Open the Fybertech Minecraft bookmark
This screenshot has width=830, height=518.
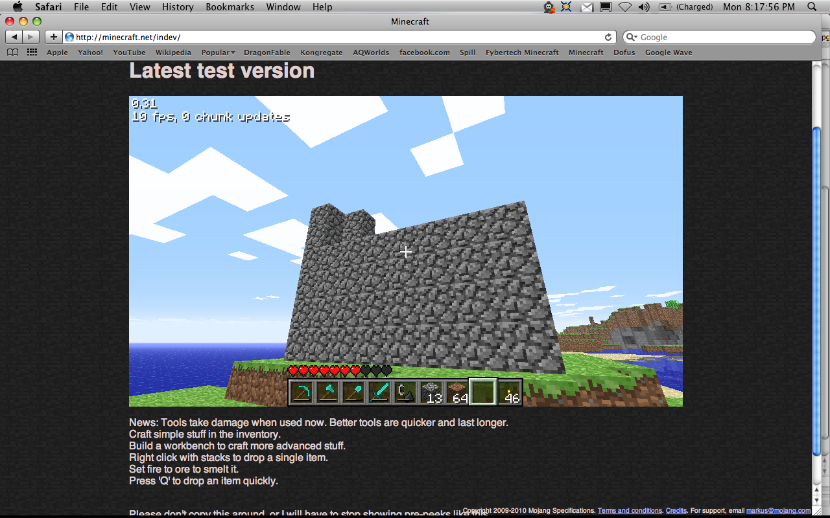point(522,52)
